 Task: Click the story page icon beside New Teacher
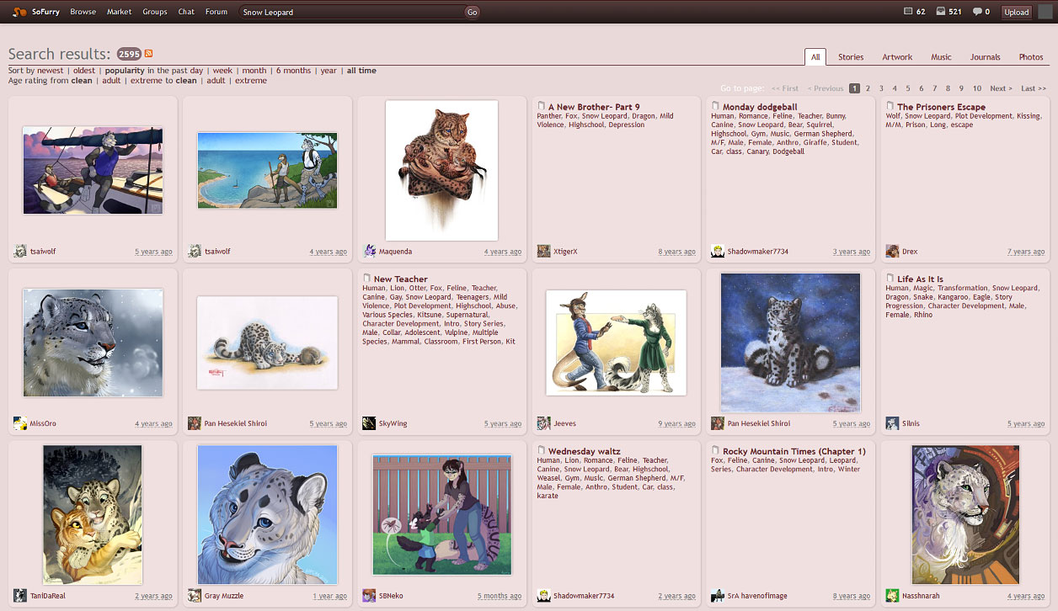[x=366, y=278]
